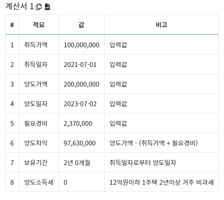Select the value 200,000,000
The height and width of the screenshot is (200, 224).
(x=81, y=84)
